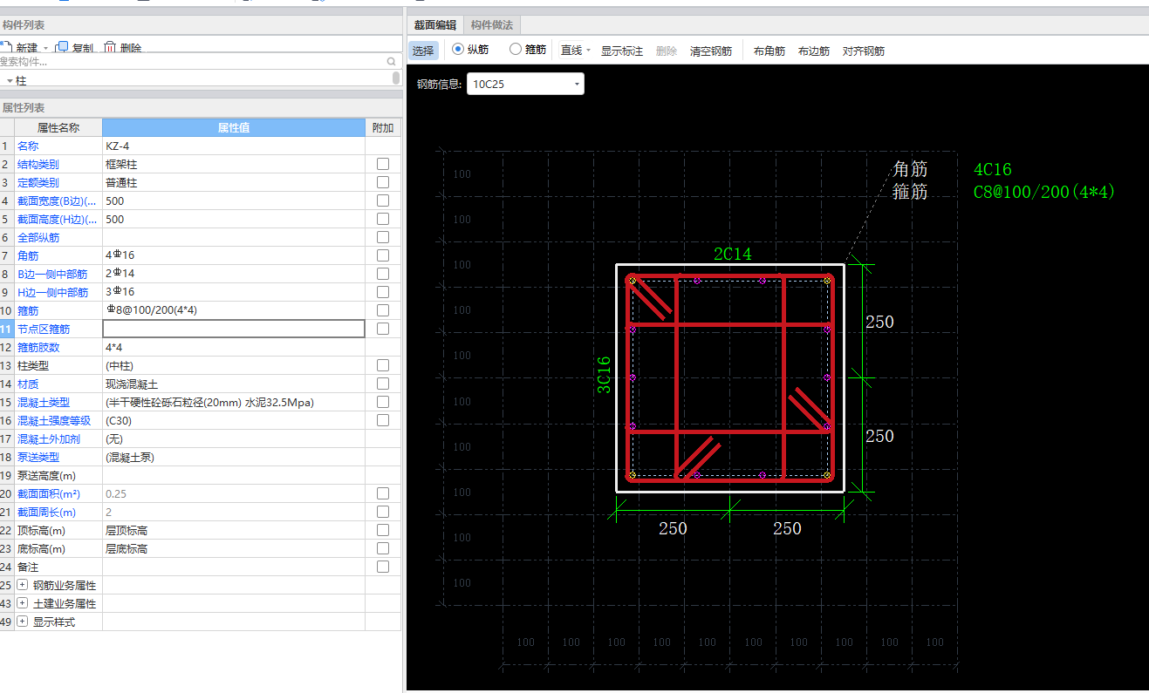Switch to the 构件做法 tab
Screen dimensions: 1149x693
click(491, 24)
